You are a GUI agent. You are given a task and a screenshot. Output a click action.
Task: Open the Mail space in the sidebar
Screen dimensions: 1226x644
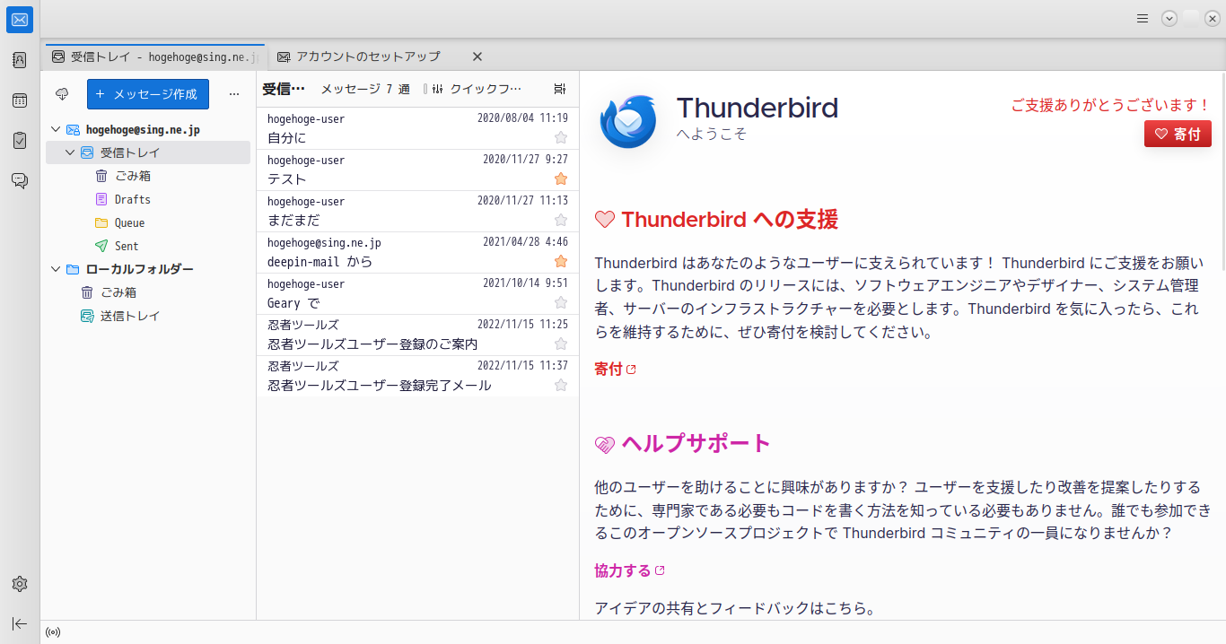20,20
